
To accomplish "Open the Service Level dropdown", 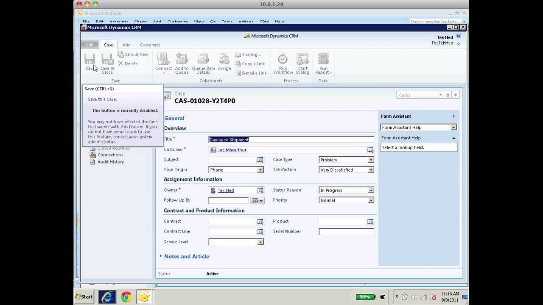I will coord(260,242).
